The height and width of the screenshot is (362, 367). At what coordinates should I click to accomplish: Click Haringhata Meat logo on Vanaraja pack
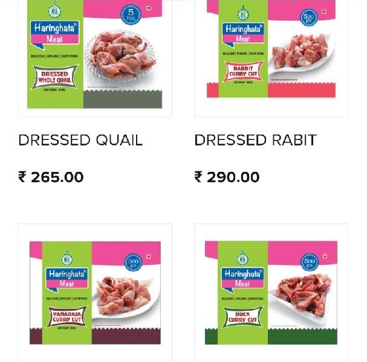pyautogui.click(x=67, y=279)
